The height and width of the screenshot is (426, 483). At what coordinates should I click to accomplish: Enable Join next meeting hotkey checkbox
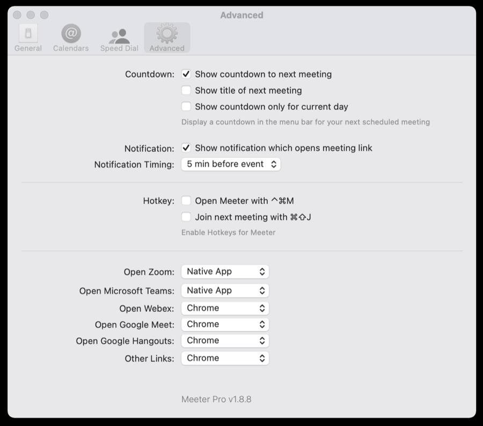(x=186, y=217)
